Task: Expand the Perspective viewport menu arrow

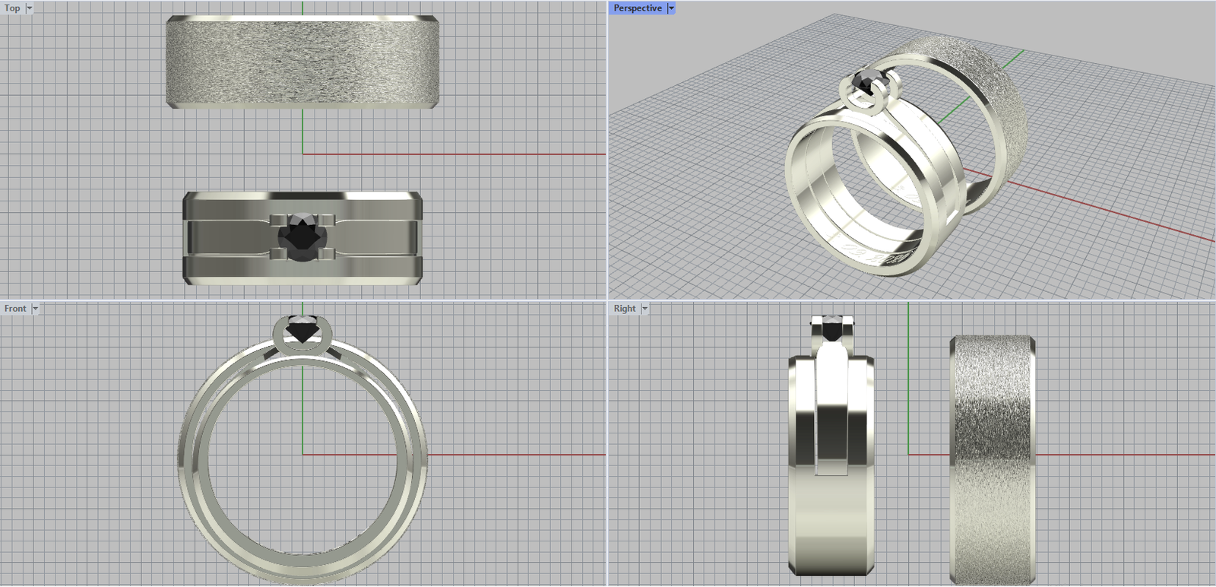Action: click(x=671, y=8)
